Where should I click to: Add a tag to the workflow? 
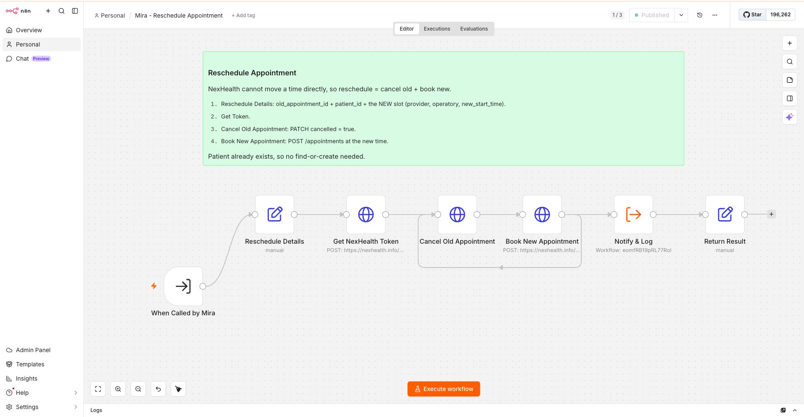[243, 15]
